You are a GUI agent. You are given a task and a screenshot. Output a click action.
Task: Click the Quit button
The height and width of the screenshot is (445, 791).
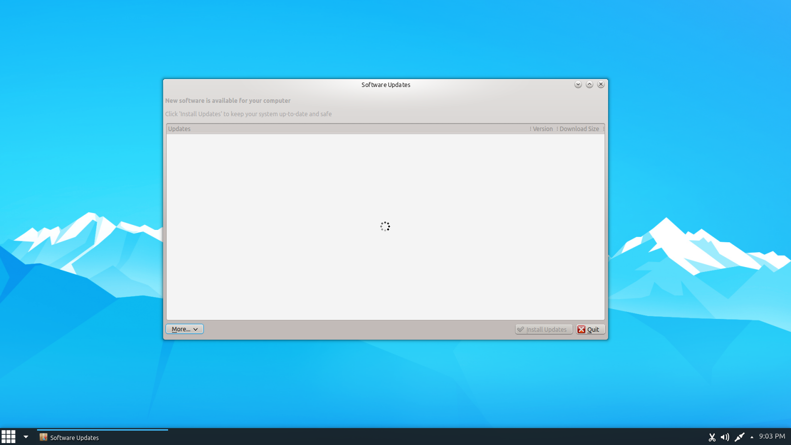tap(590, 329)
